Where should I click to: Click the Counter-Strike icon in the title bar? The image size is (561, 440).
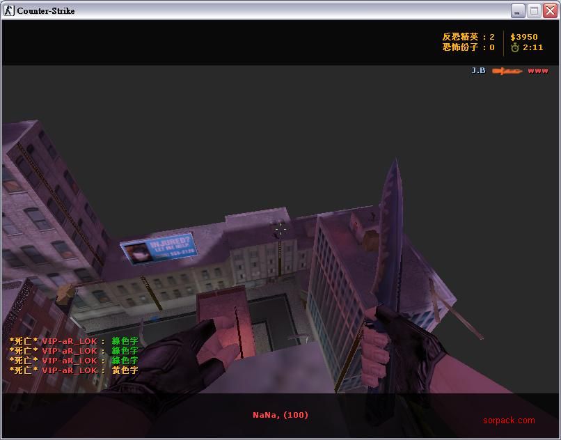9,10
